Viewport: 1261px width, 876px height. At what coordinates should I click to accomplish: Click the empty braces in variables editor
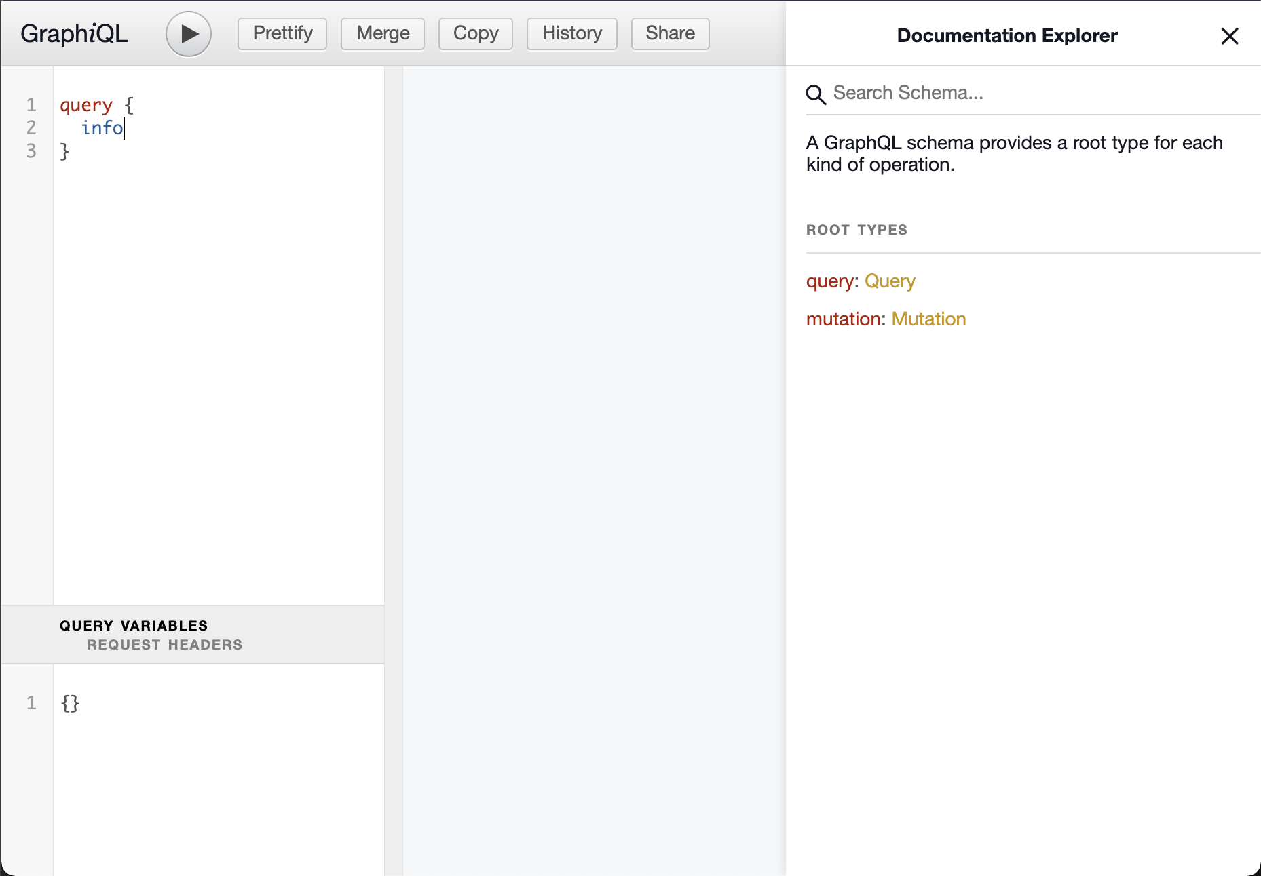[71, 703]
